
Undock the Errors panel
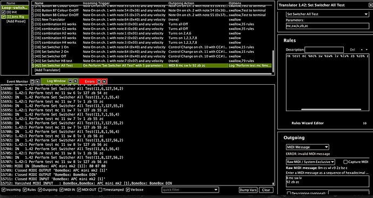(x=99, y=81)
